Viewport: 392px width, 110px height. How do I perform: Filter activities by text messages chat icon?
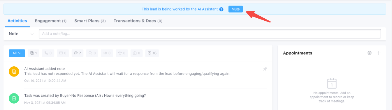[77, 53]
